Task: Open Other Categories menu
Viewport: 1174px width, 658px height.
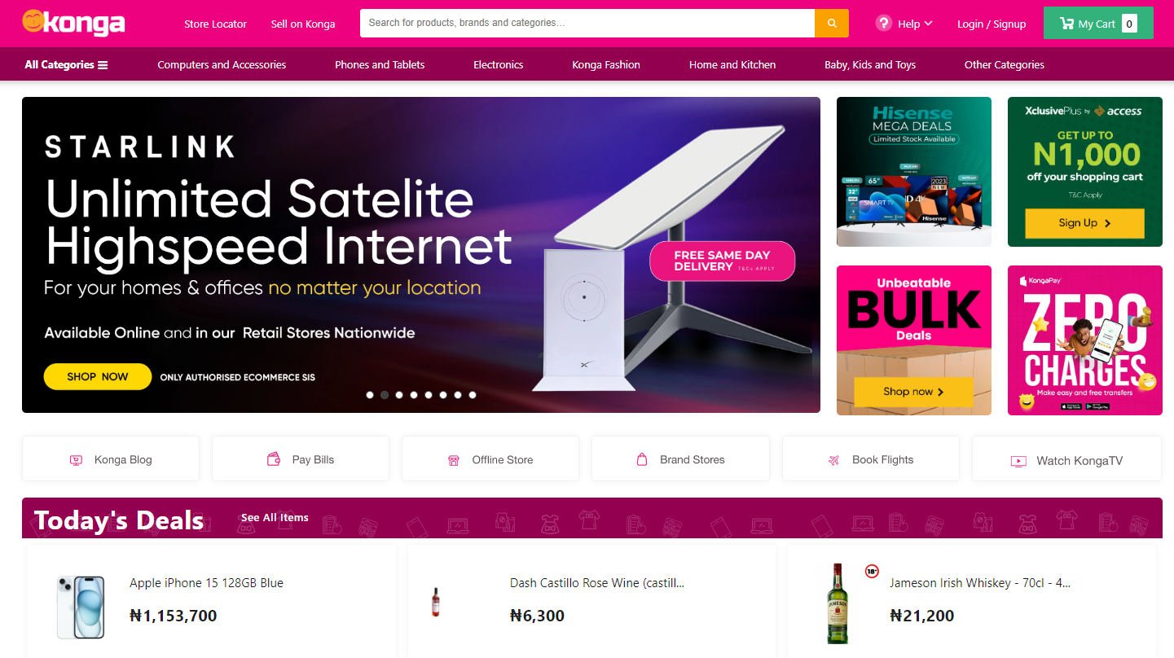Action: point(1004,64)
